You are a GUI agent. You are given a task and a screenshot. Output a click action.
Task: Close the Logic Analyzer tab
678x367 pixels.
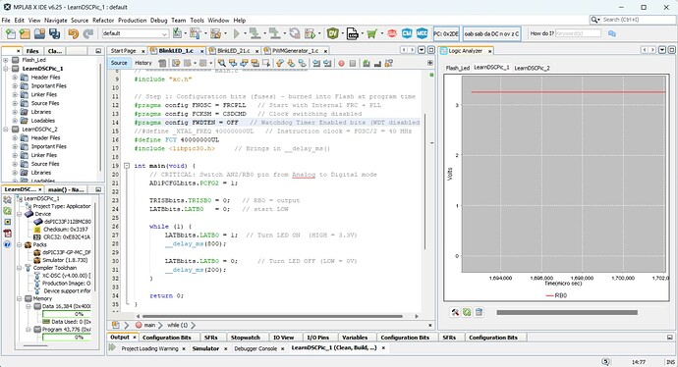click(x=490, y=51)
